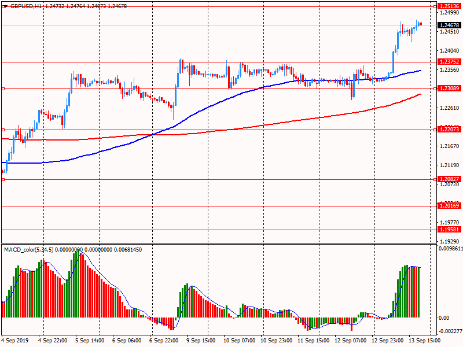The height and width of the screenshot is (347, 463).
Task: Click the 1.20827 red level label
Action: pyautogui.click(x=450, y=179)
